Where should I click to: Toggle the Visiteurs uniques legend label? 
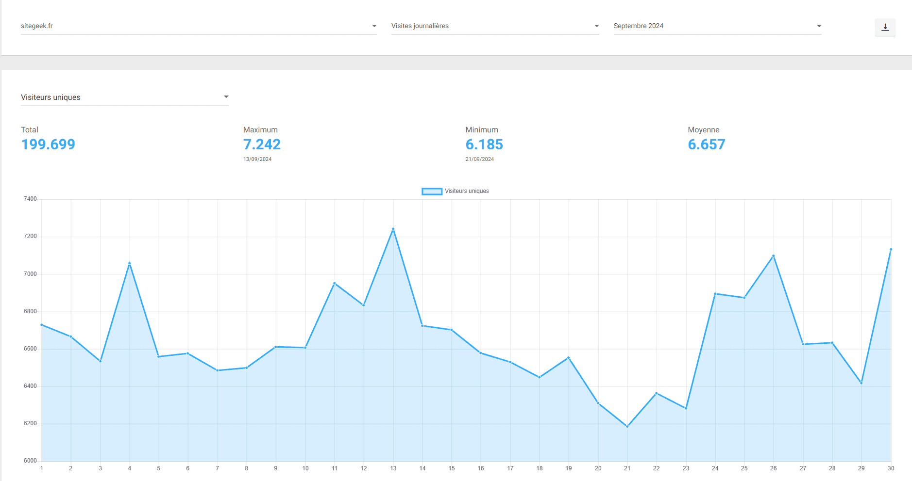tap(467, 192)
